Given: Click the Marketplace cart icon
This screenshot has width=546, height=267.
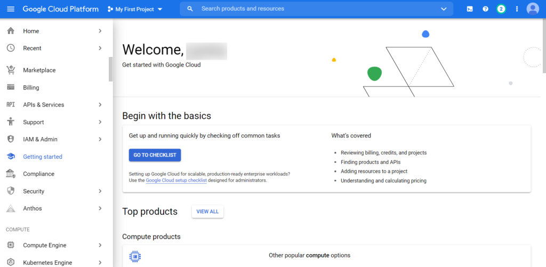Looking at the screenshot, I should (x=11, y=70).
